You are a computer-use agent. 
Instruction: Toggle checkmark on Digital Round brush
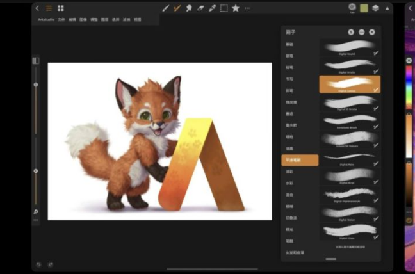click(x=376, y=53)
